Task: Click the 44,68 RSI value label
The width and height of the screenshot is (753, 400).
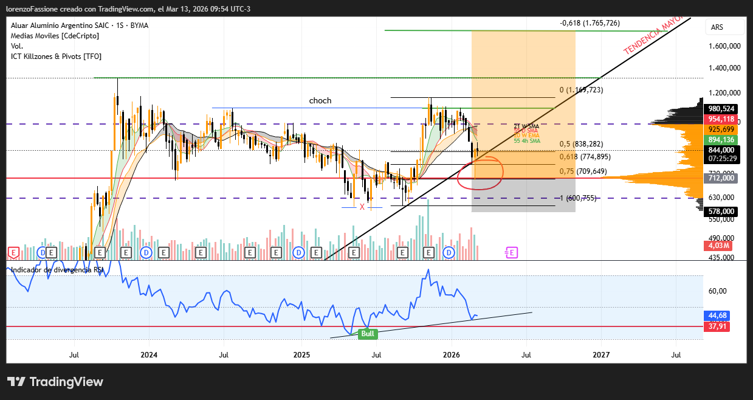Action: coord(717,316)
